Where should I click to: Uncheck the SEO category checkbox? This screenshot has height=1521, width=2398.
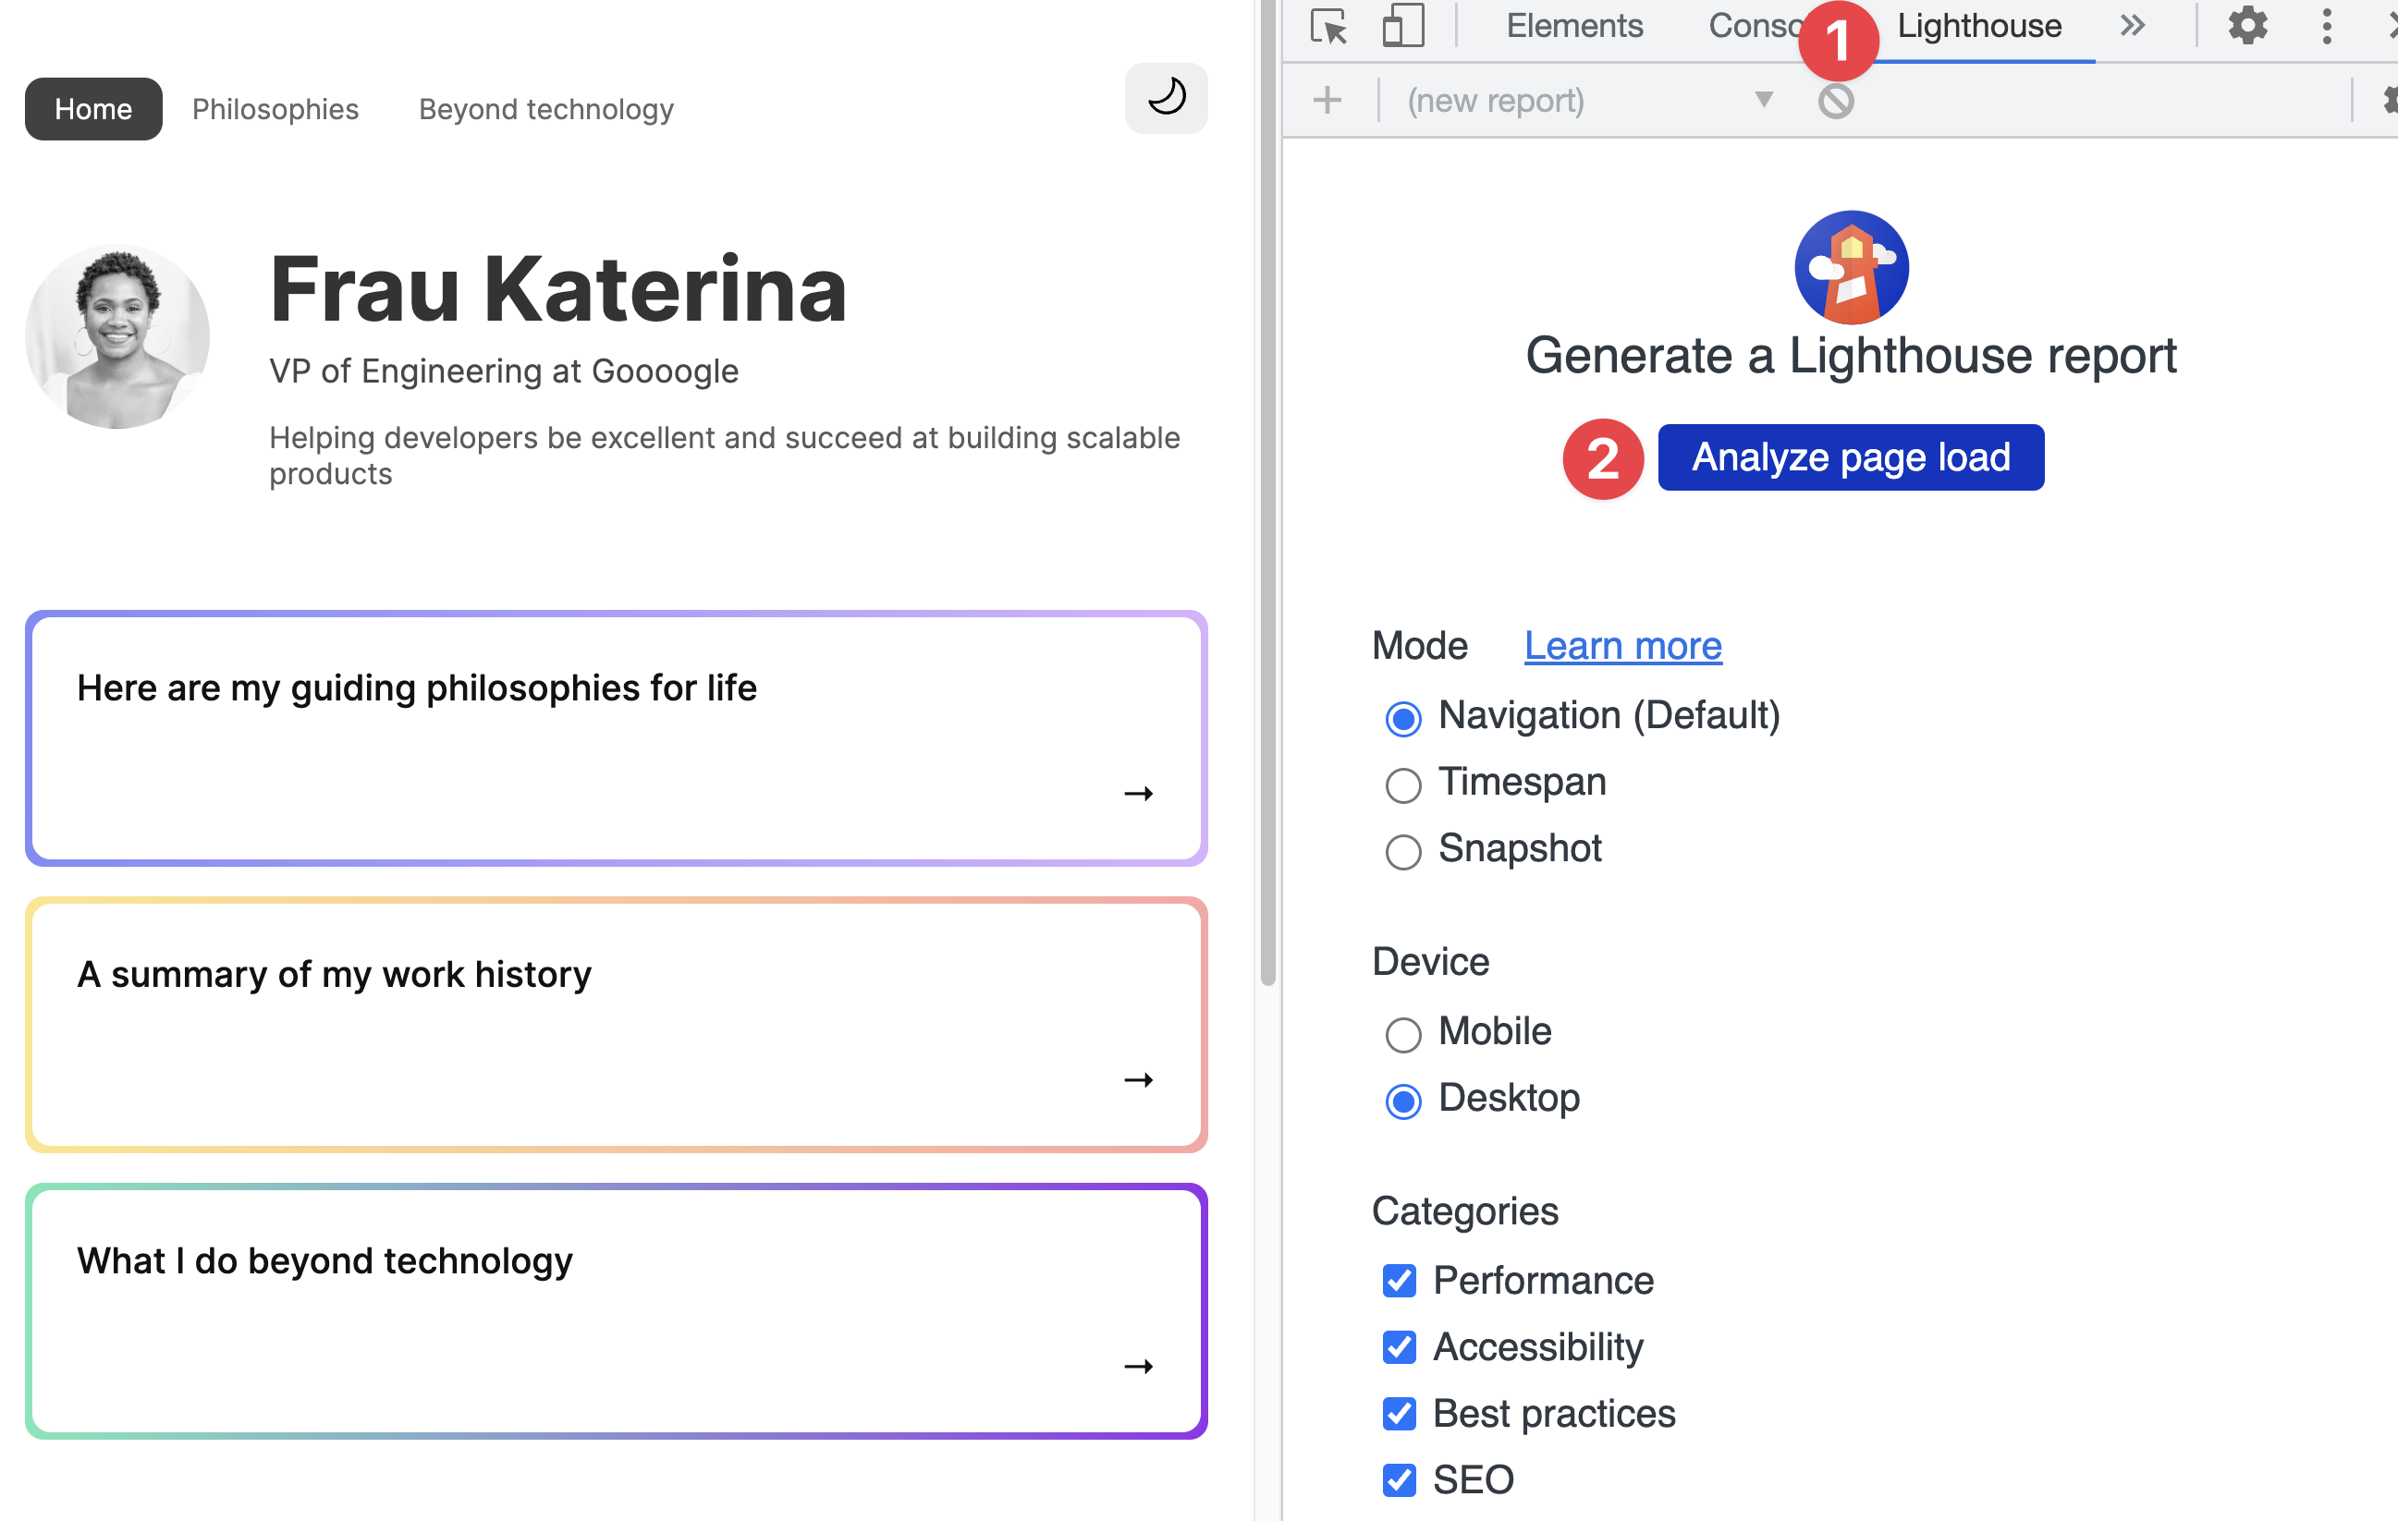[1400, 1480]
